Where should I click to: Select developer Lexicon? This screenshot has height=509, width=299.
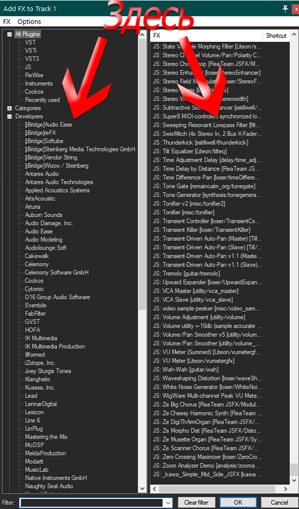pos(34,412)
